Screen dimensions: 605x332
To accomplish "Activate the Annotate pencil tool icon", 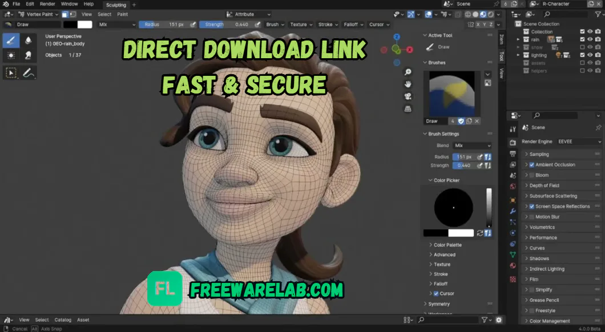I will 28,72.
